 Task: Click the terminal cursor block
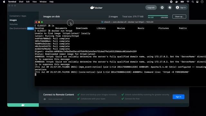coord(35,74)
